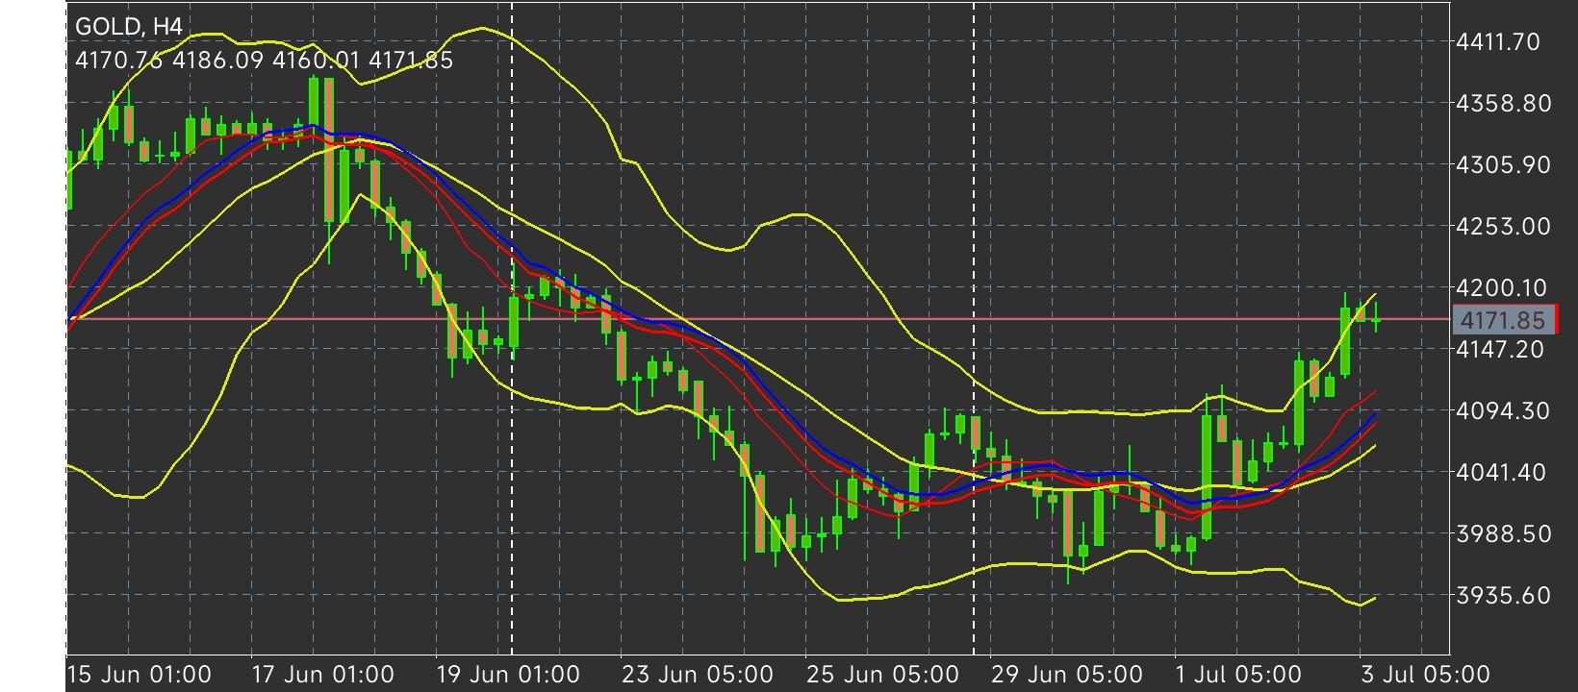Click the 4094.30 price axis label
This screenshot has height=692, width=1578.
coord(1504,410)
